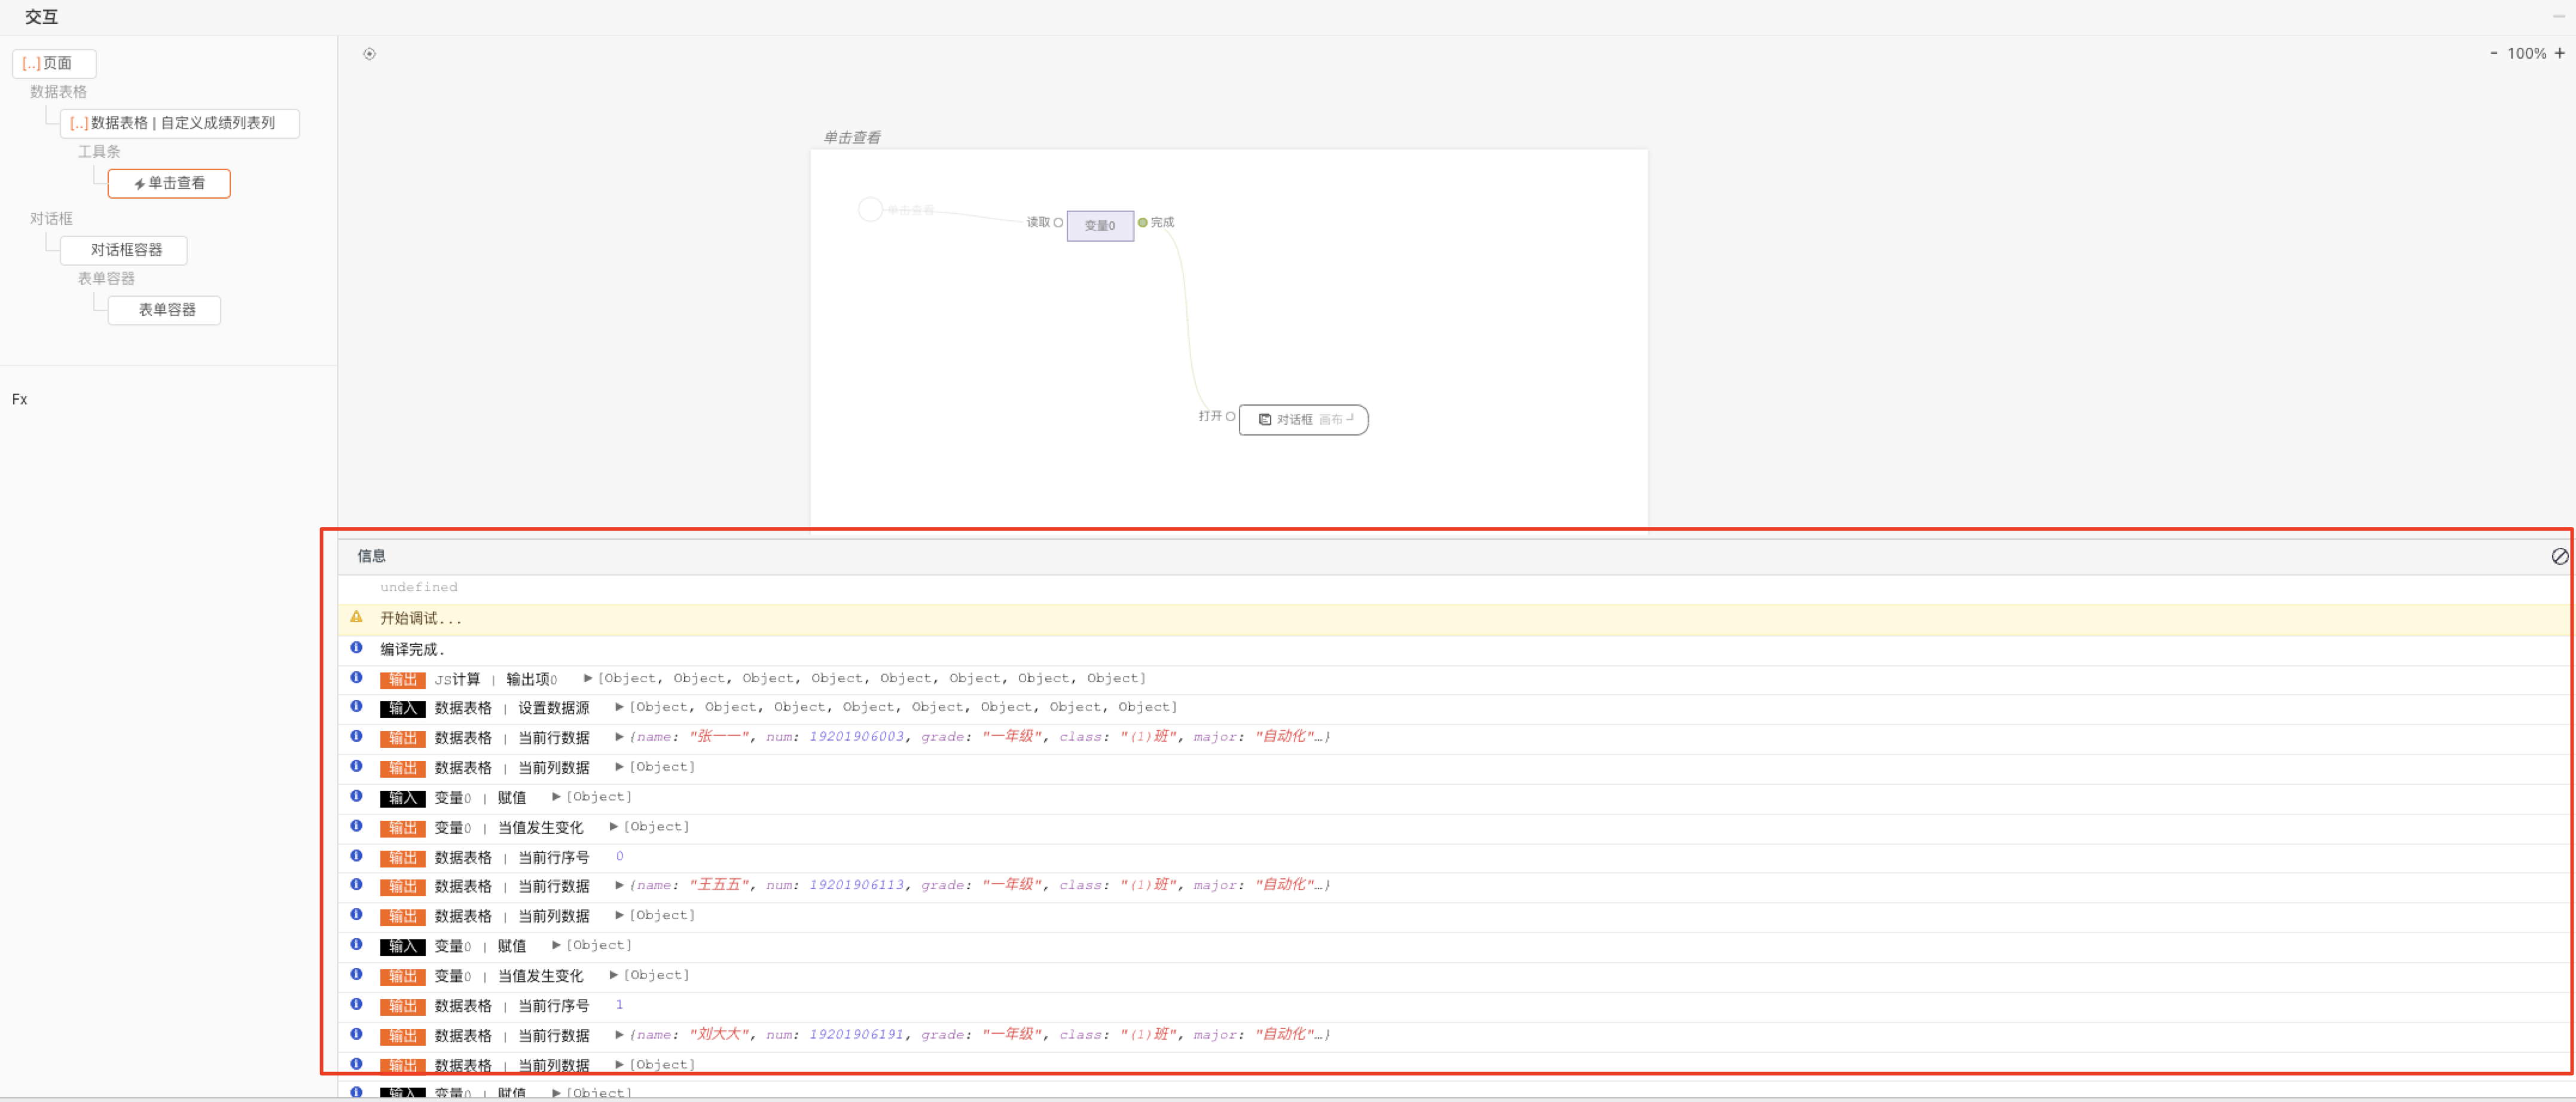Click the 打开 input port

click(x=1230, y=416)
